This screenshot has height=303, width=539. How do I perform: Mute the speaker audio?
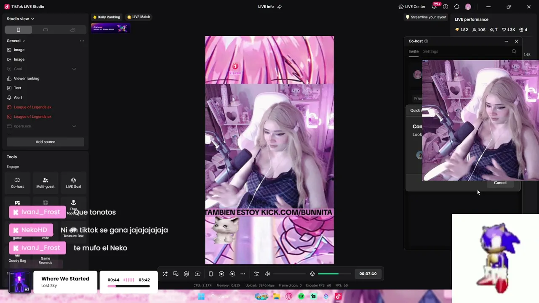click(x=267, y=274)
